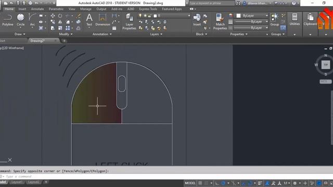333x187 pixels.
Task: Select the Polyline tool
Action: point(8,20)
